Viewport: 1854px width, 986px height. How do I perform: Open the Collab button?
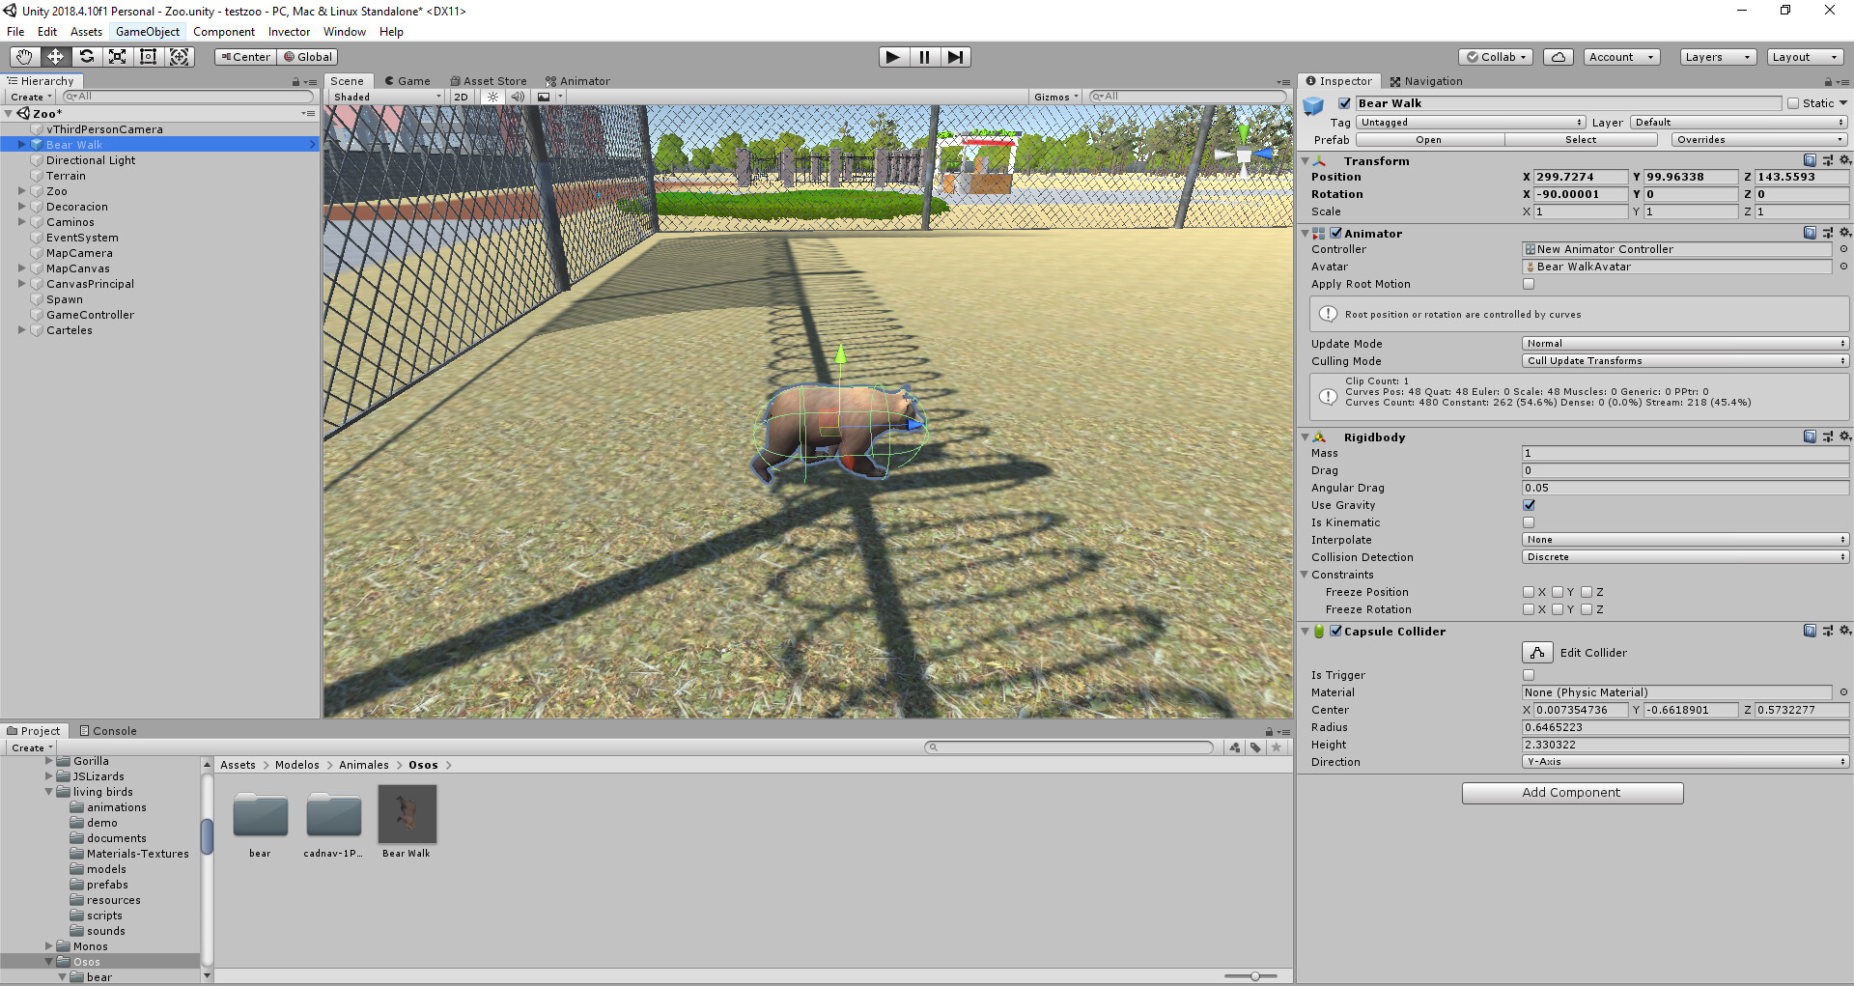pos(1496,57)
